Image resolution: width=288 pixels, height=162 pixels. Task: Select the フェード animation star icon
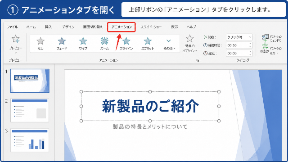click(x=62, y=41)
